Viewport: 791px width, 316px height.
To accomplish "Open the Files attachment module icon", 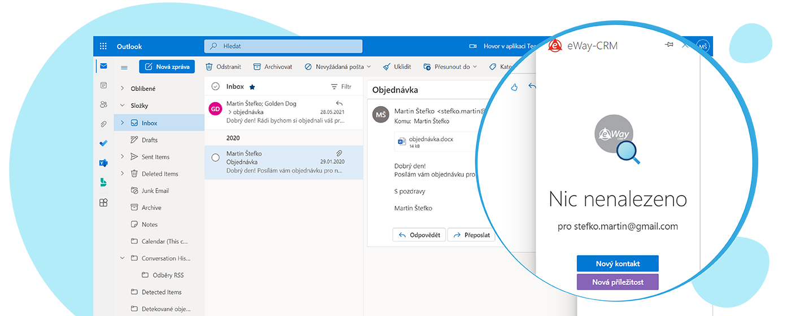I will coord(103,124).
